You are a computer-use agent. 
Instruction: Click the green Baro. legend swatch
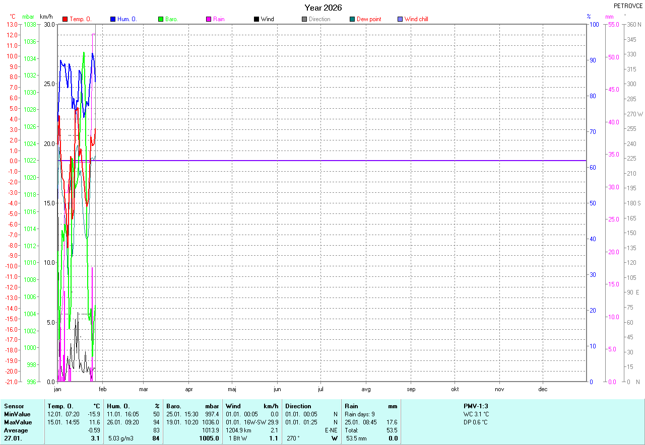coord(161,19)
